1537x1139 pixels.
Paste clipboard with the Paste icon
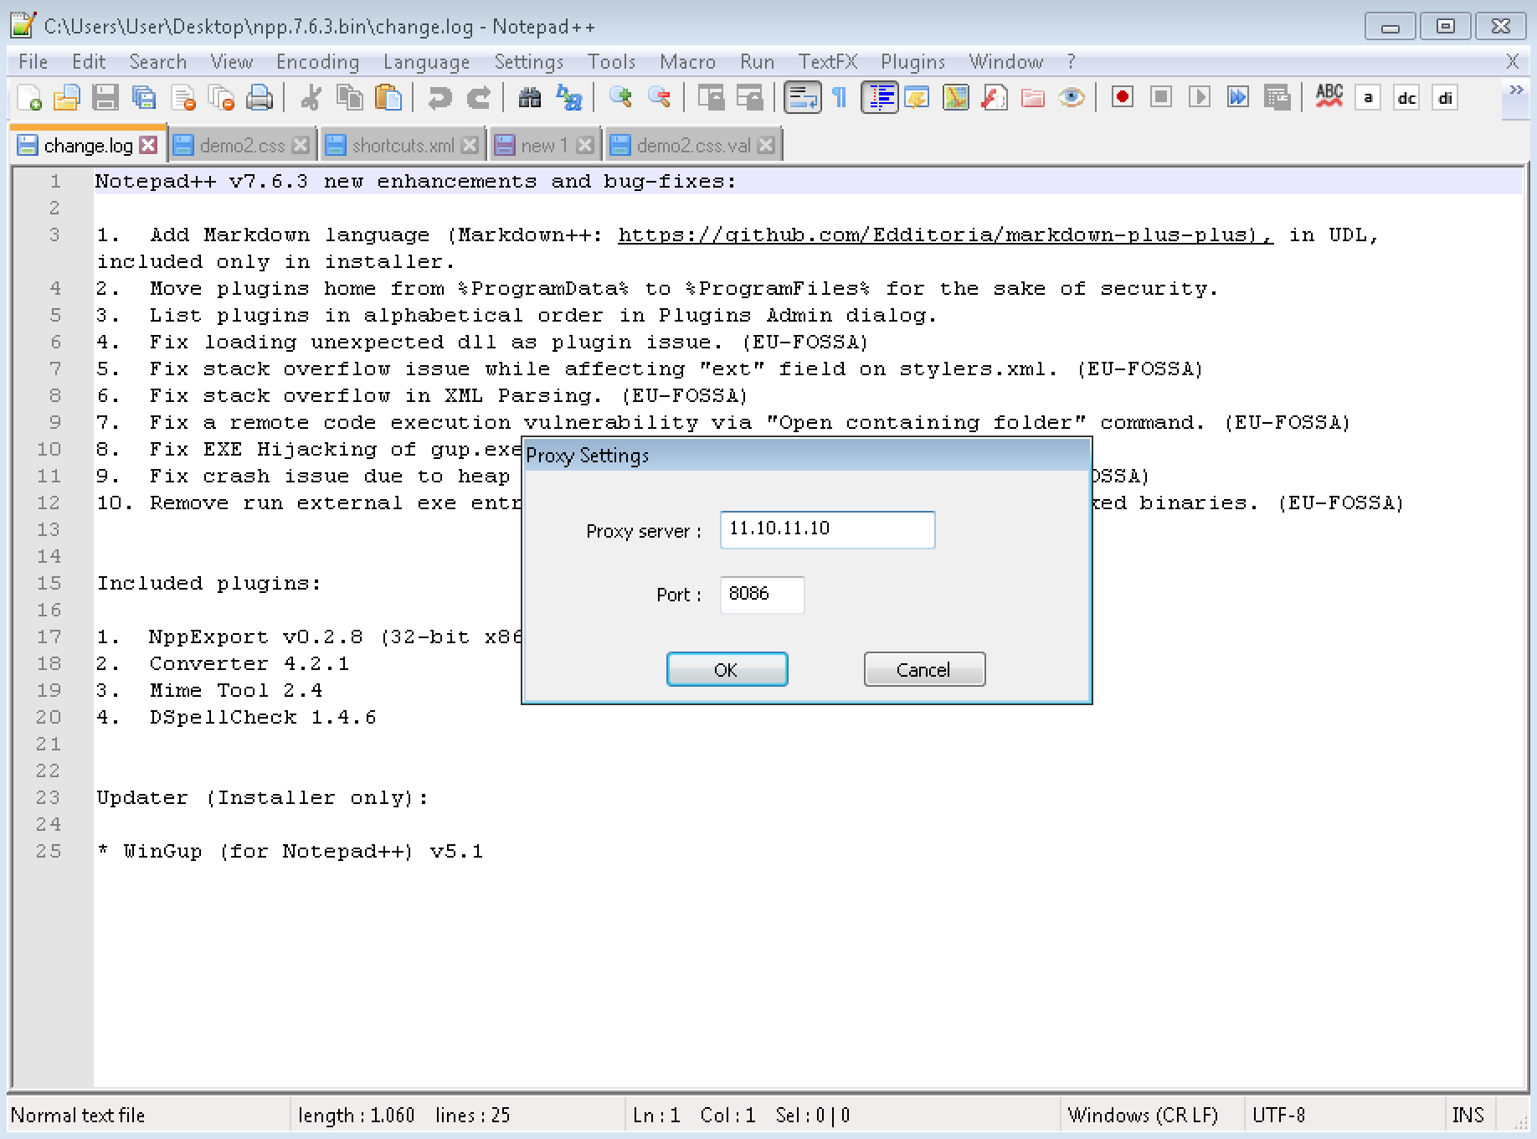click(x=388, y=98)
